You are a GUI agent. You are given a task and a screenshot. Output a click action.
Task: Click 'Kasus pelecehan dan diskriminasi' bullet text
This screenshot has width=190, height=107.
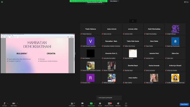[20, 59]
